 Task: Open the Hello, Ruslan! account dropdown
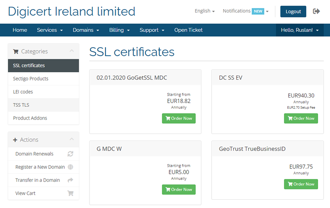pos(300,30)
